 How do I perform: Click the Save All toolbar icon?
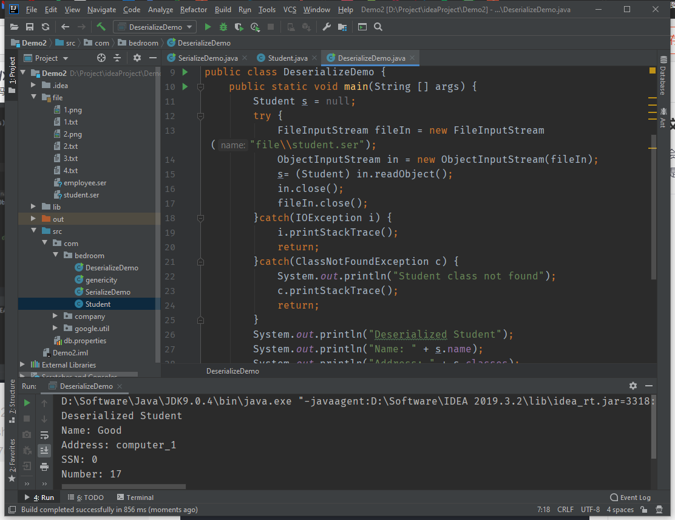click(30, 27)
